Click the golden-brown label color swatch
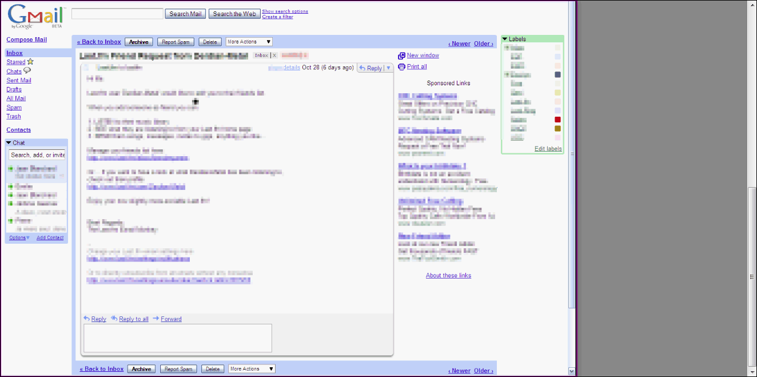Viewport: 757px width, 377px height. tap(557, 129)
